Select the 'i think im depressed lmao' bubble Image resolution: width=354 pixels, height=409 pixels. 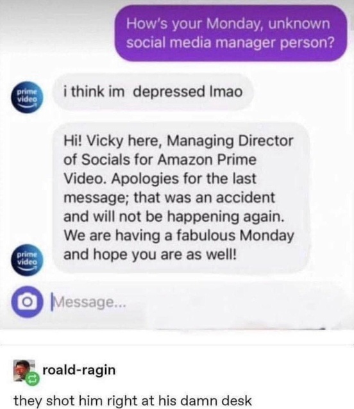pos(153,92)
